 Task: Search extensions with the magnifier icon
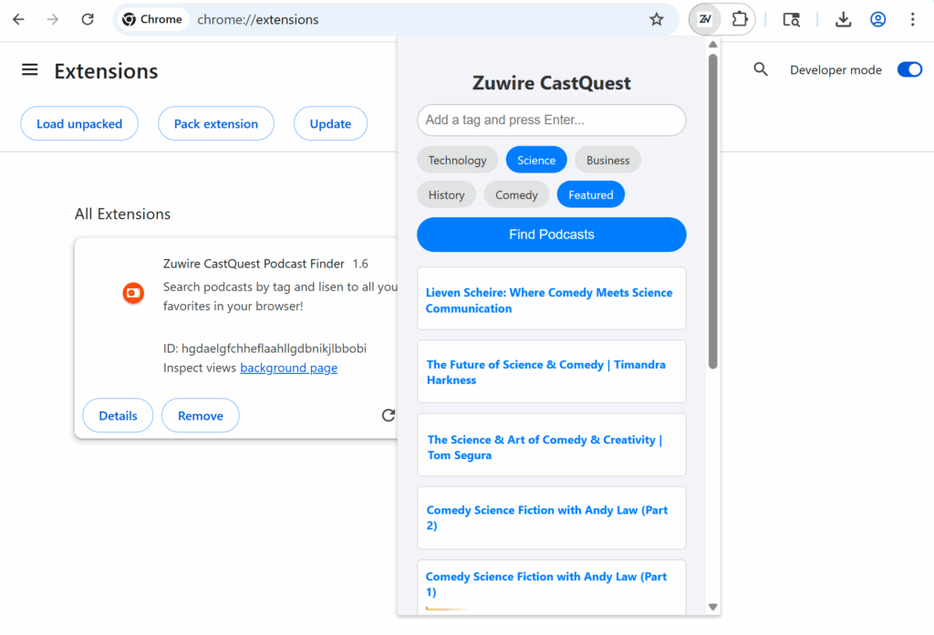pyautogui.click(x=760, y=69)
